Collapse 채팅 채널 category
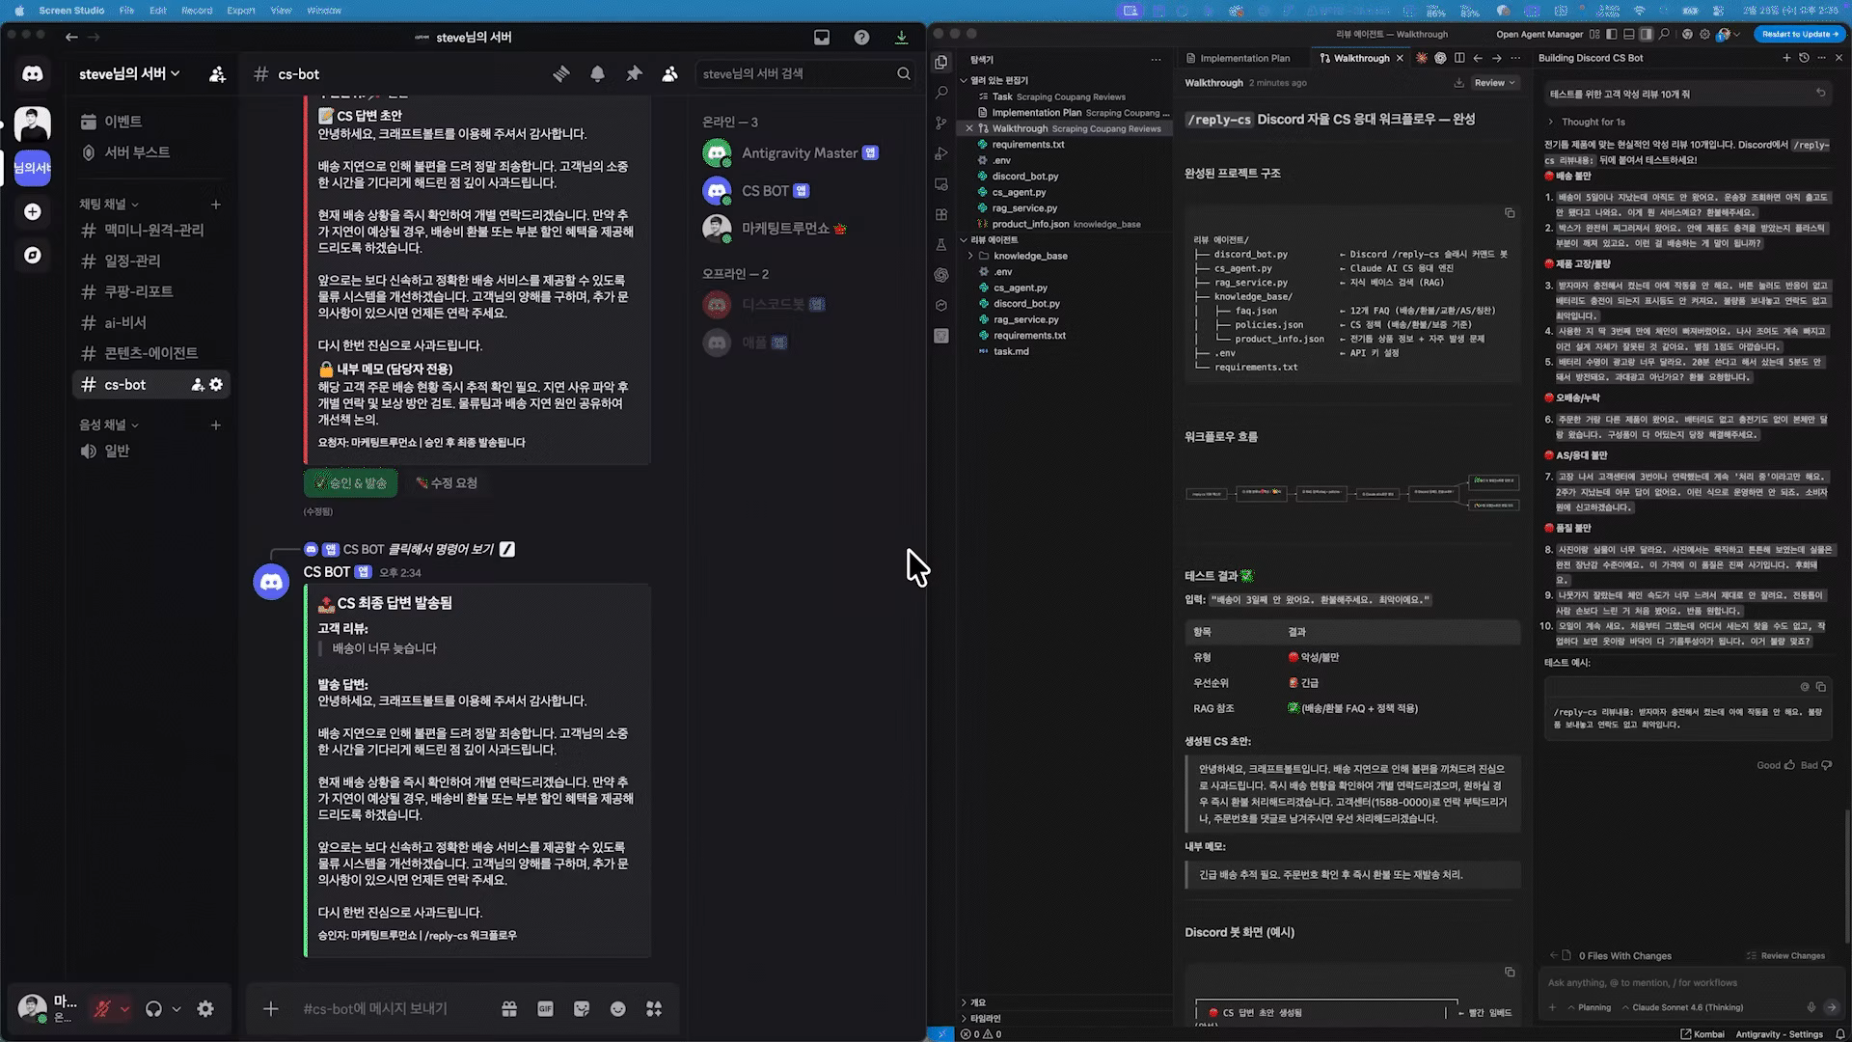Screen dimensions: 1852x1042 [x=109, y=205]
